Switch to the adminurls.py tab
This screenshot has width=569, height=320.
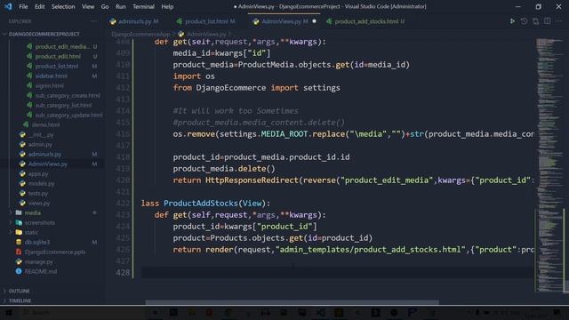134,21
